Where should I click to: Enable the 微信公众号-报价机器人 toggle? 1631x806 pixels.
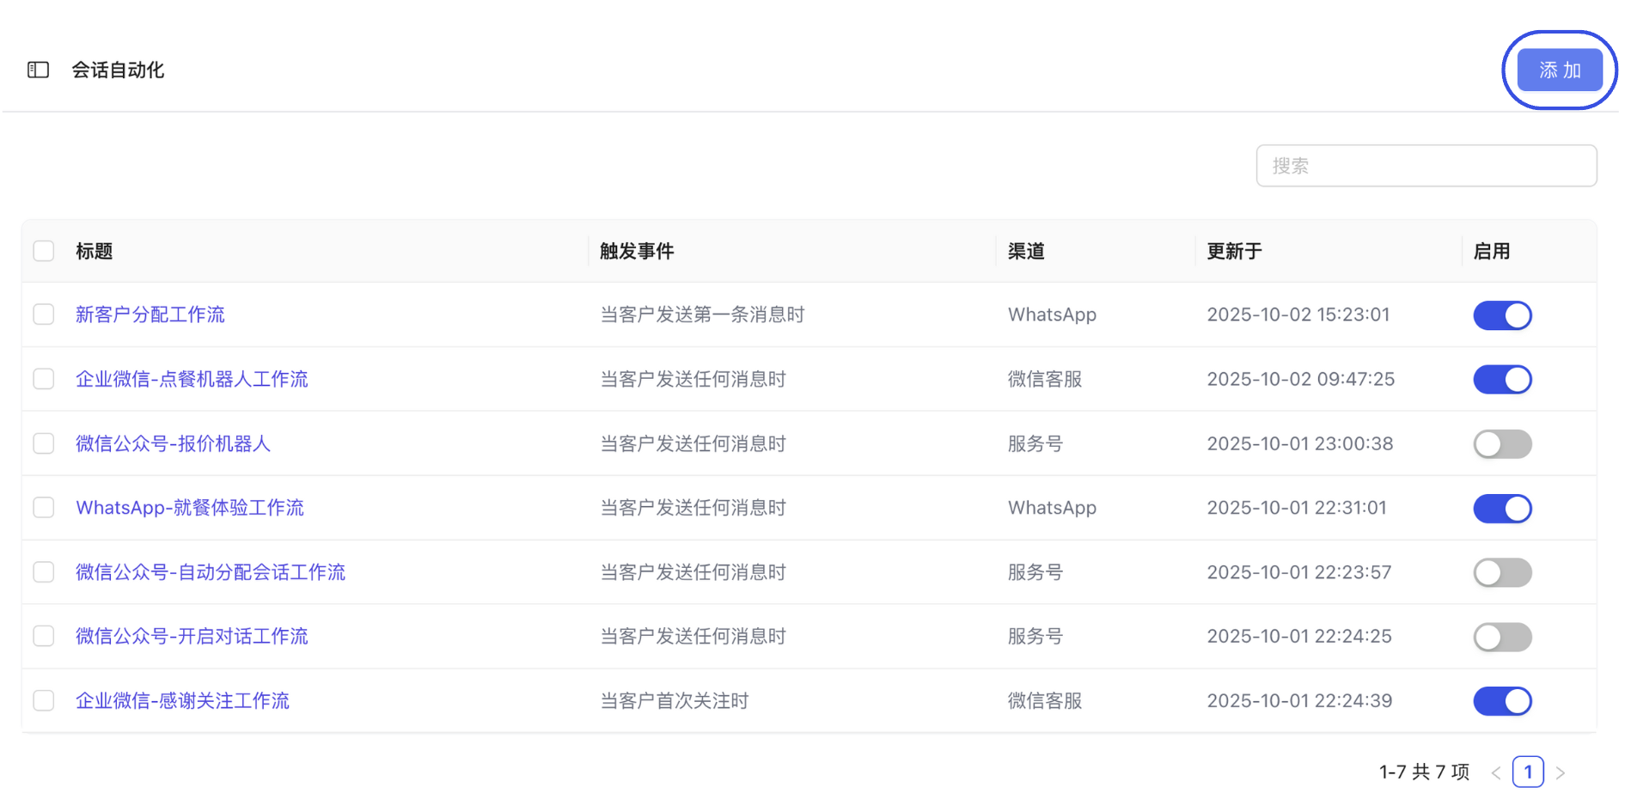coord(1502,443)
